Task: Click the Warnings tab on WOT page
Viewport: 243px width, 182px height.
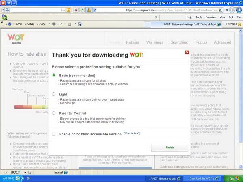Action: 155,42
